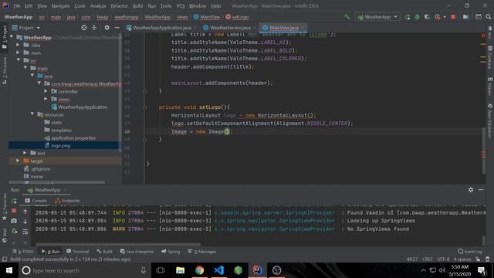This screenshot has height=278, width=494.
Task: Stop the app via the top toolbar stop button
Action: pos(453,17)
